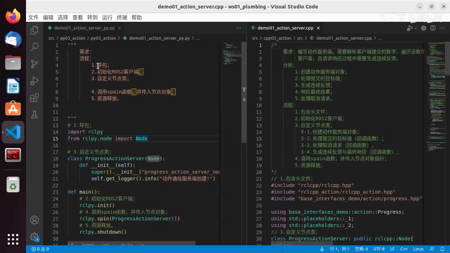Image resolution: width=450 pixels, height=253 pixels.
Task: Click the 行 1, 列 1 cursor position indicator
Action: [x=340, y=249]
